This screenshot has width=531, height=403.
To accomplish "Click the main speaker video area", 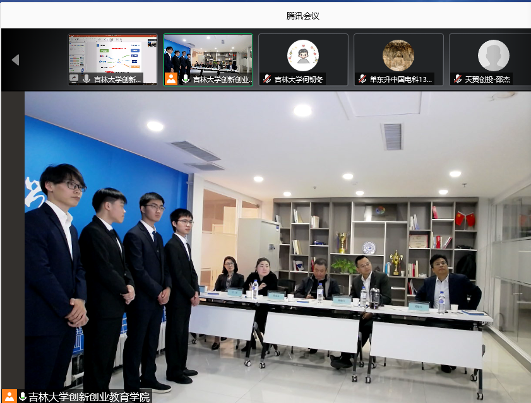I will click(278, 246).
